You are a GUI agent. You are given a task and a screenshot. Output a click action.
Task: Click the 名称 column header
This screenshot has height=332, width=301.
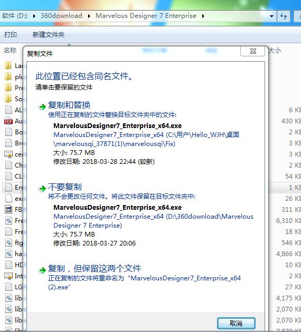10,51
